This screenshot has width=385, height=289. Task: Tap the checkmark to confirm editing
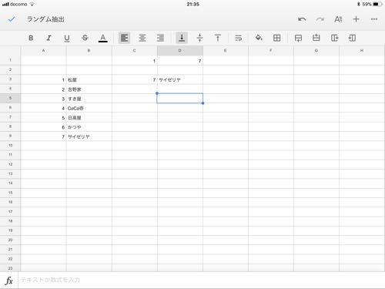click(12, 19)
